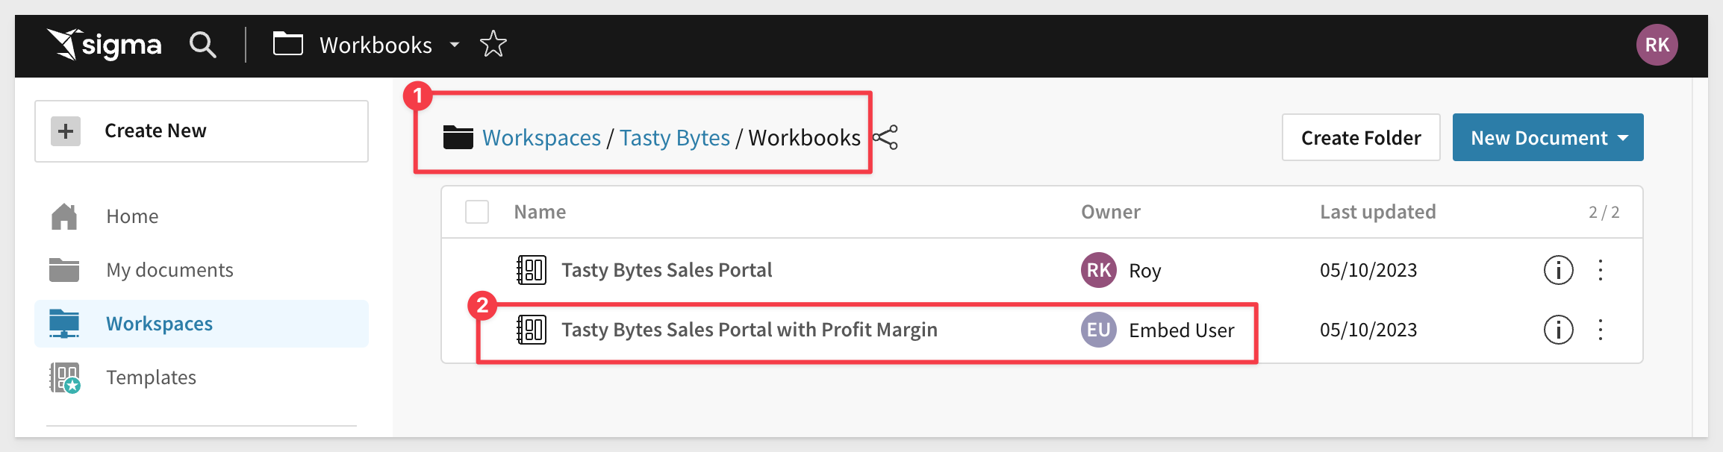Follow the Tasty Bytes breadcrumb link
This screenshot has width=1723, height=452.
point(674,138)
